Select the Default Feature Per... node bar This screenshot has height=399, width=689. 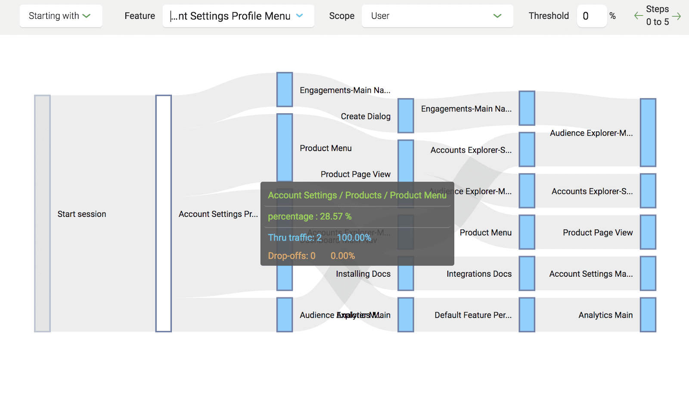pos(527,315)
